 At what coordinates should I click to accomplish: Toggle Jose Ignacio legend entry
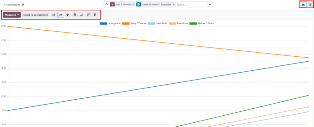110,23
